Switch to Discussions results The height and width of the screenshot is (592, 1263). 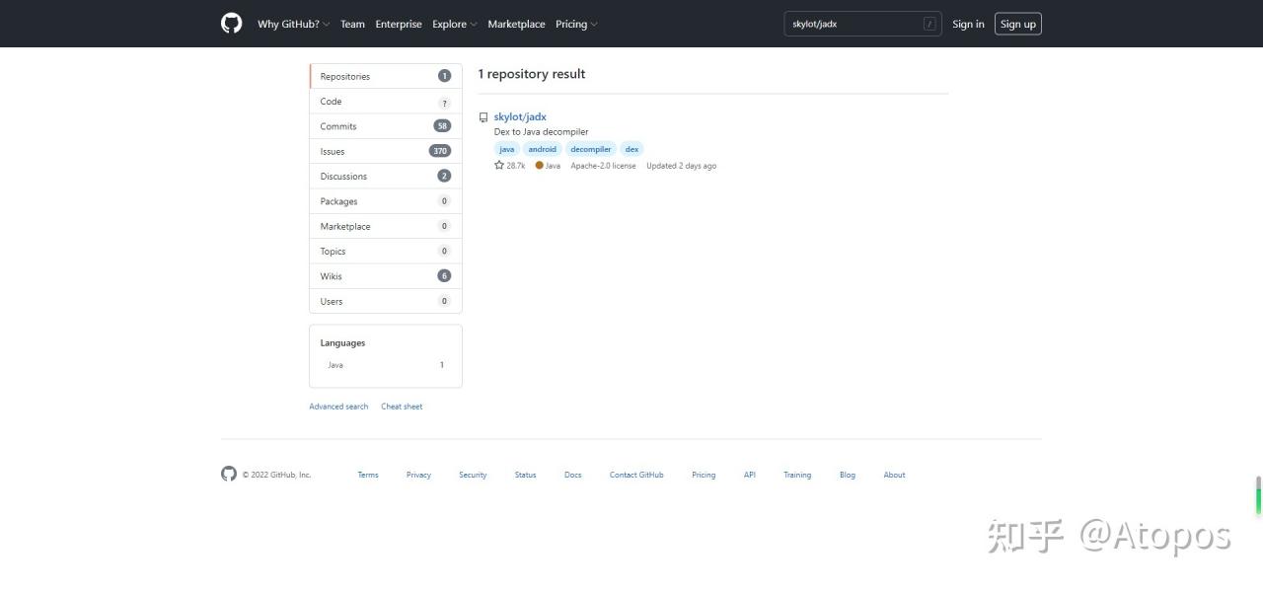tap(386, 177)
